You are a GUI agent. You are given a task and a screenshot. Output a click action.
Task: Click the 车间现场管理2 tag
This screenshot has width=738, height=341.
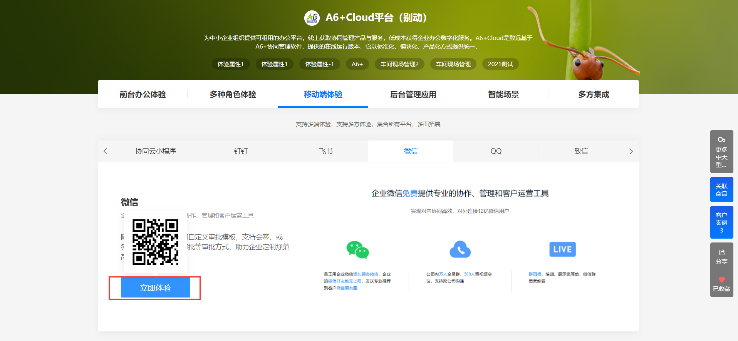[x=399, y=64]
